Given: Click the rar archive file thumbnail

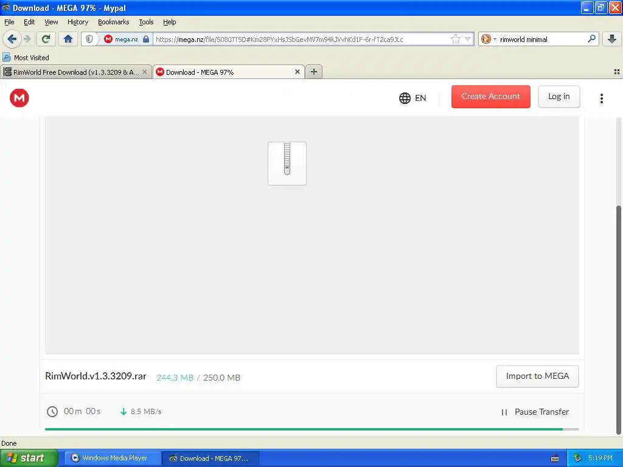Looking at the screenshot, I should click(x=287, y=163).
